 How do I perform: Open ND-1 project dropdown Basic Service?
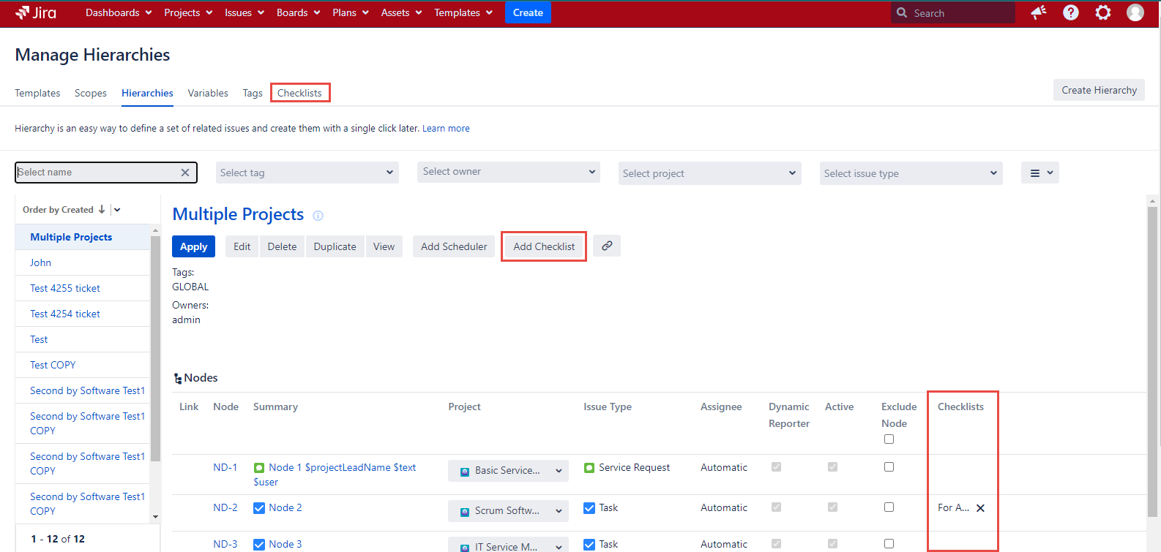point(508,471)
